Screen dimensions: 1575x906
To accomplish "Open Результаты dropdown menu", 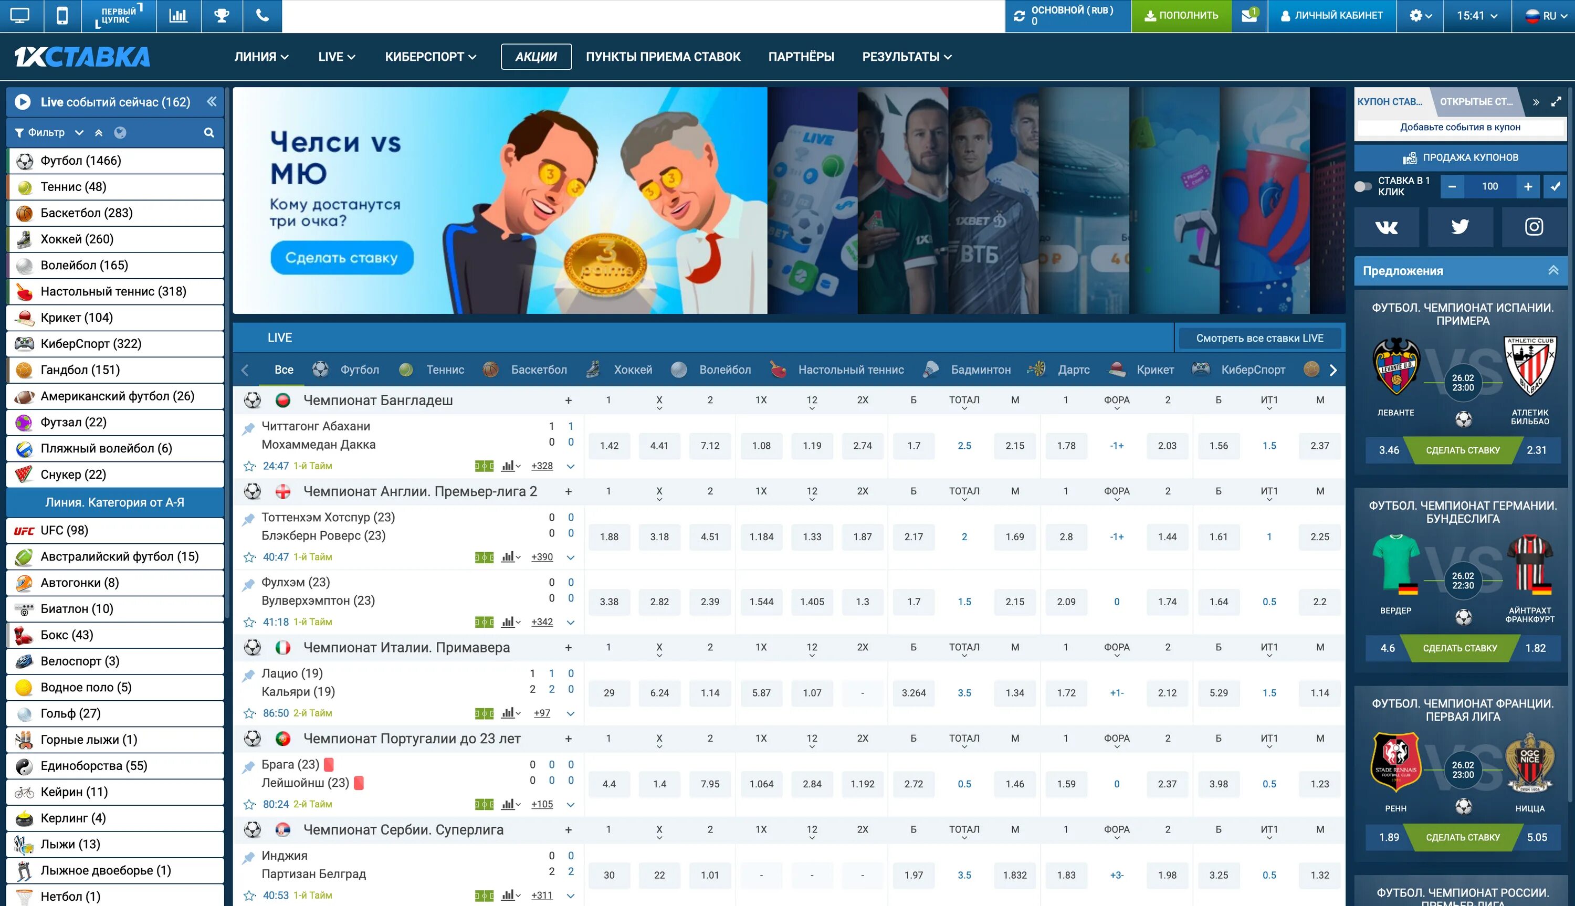I will [907, 57].
